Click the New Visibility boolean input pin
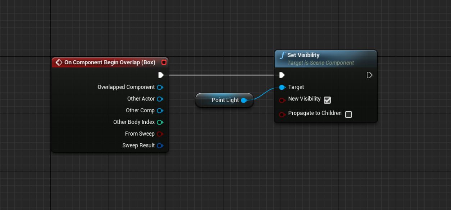Screen dimensions: 451x210 [282, 100]
